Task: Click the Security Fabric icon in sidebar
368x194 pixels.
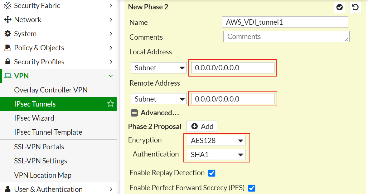Action: (7, 6)
